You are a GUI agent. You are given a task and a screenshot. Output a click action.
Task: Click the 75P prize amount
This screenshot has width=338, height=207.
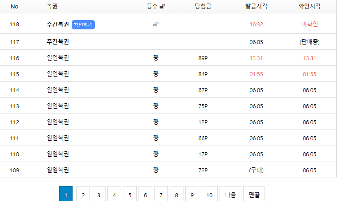203,106
